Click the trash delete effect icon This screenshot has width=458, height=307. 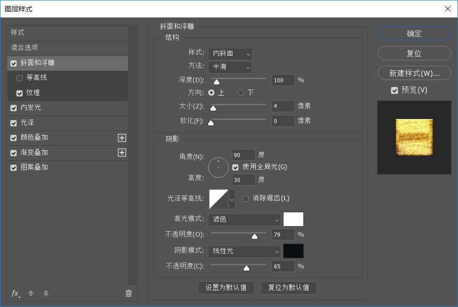point(129,293)
